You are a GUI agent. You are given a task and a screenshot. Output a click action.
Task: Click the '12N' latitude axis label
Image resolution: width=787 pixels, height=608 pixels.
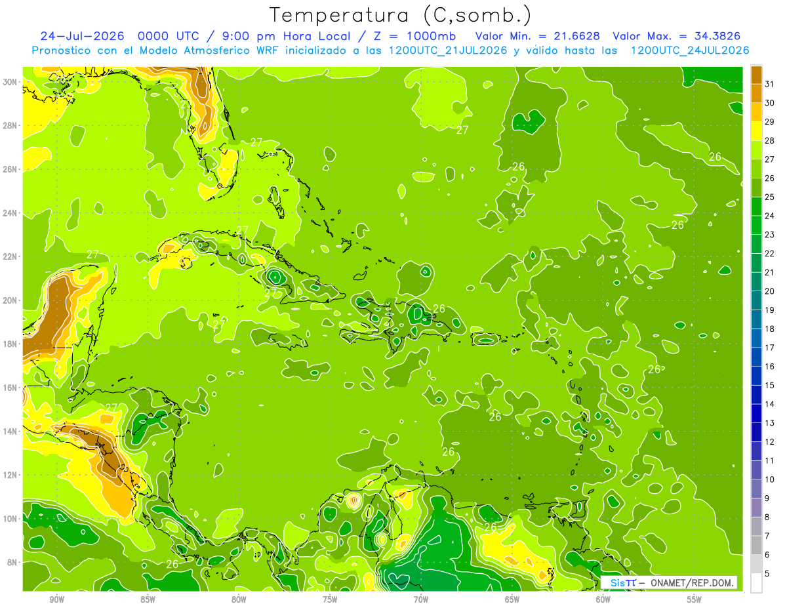click(10, 475)
